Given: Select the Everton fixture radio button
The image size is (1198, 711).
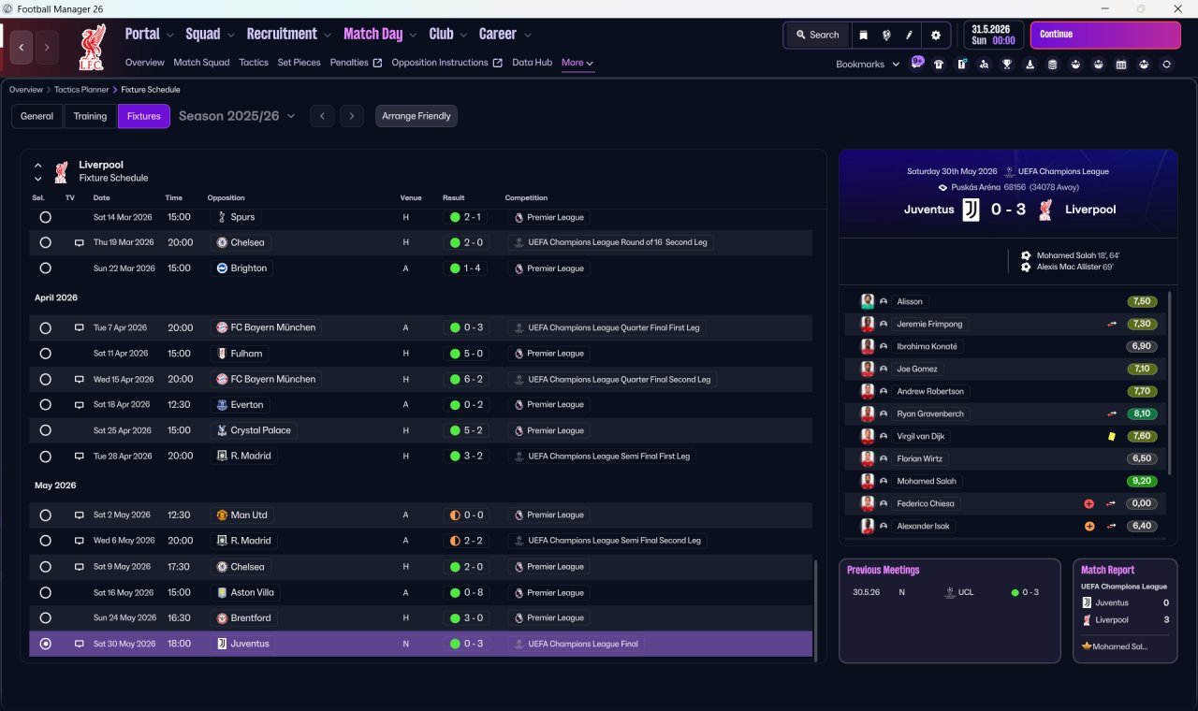Looking at the screenshot, I should click(x=45, y=405).
